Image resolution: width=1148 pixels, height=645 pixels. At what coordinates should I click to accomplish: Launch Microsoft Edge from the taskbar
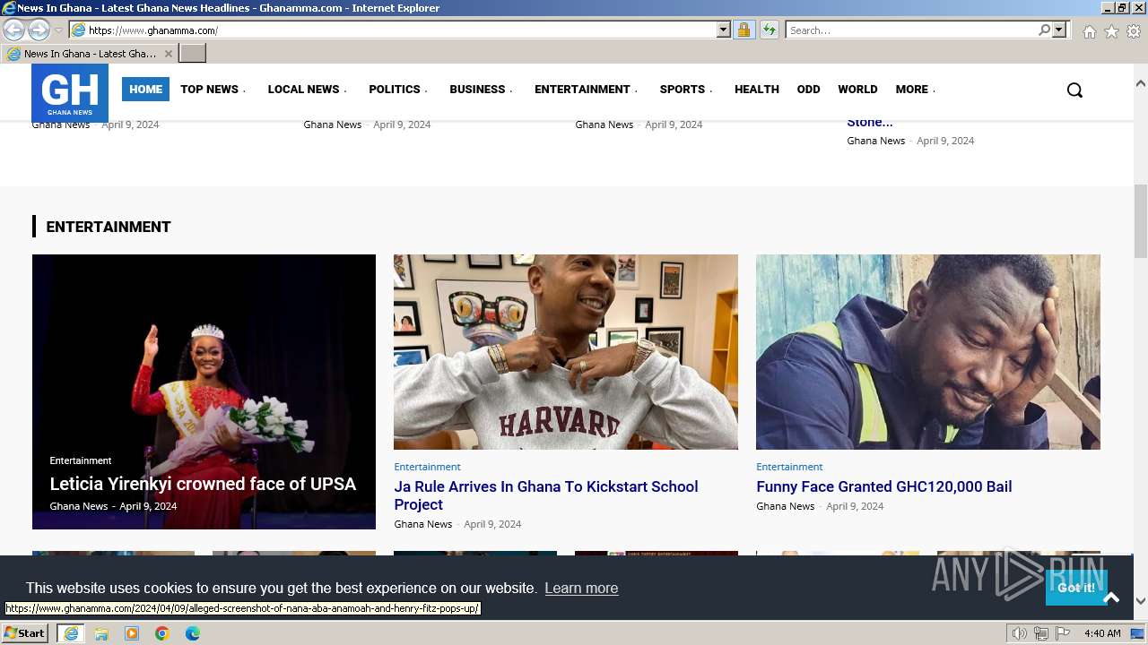193,633
